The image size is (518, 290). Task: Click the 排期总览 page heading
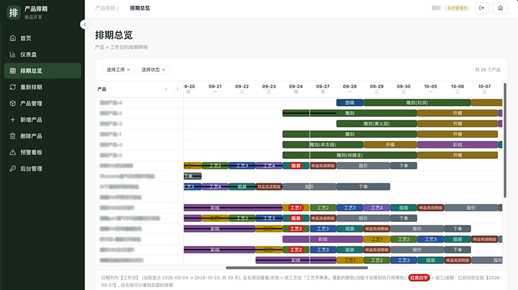point(114,35)
